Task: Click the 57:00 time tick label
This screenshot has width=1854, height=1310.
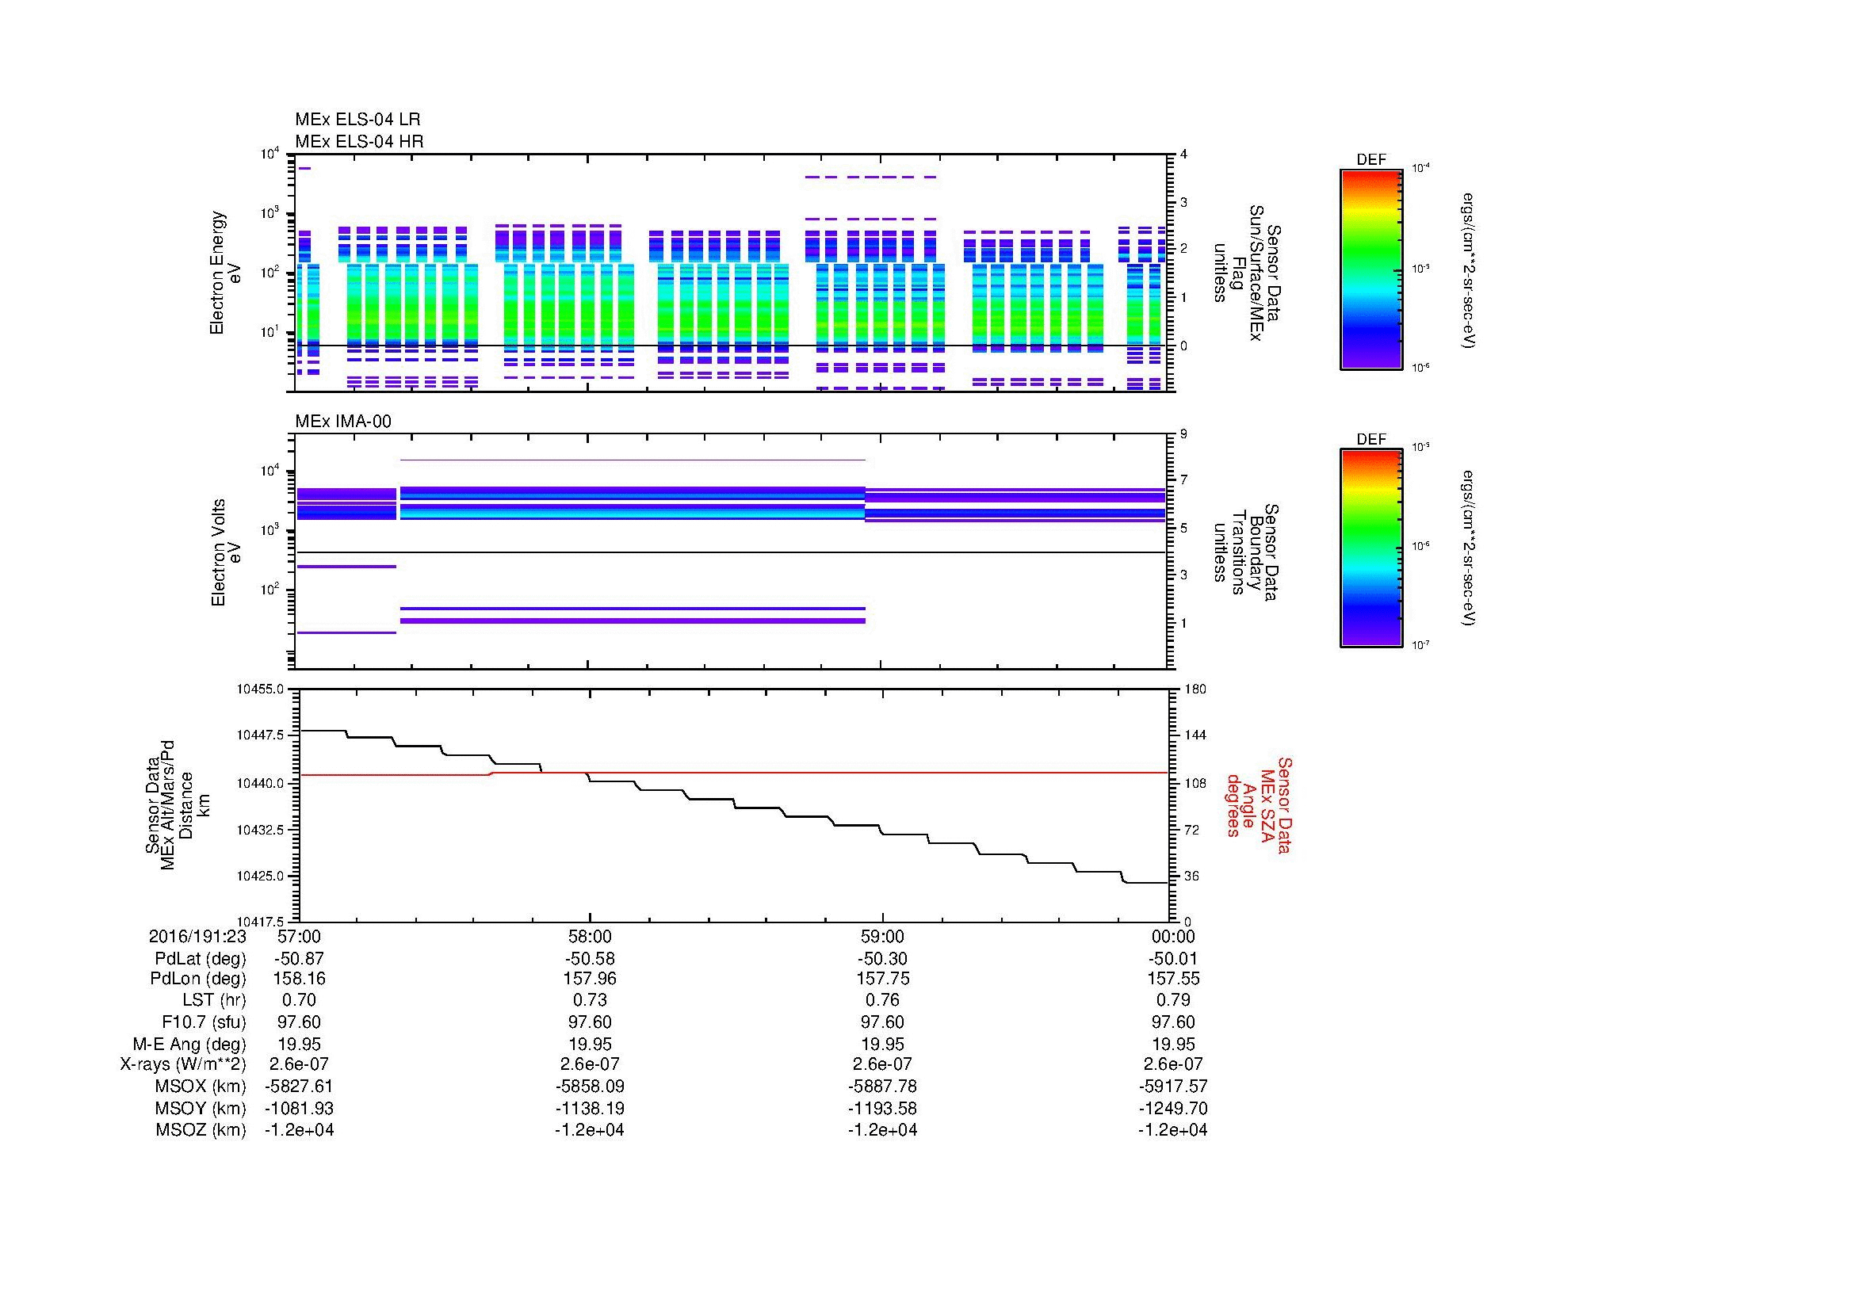Action: tap(299, 937)
